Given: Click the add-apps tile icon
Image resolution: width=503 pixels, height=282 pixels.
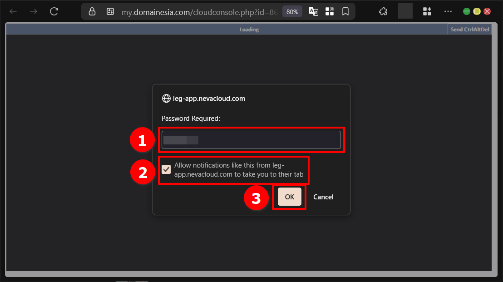Looking at the screenshot, I should point(427,11).
